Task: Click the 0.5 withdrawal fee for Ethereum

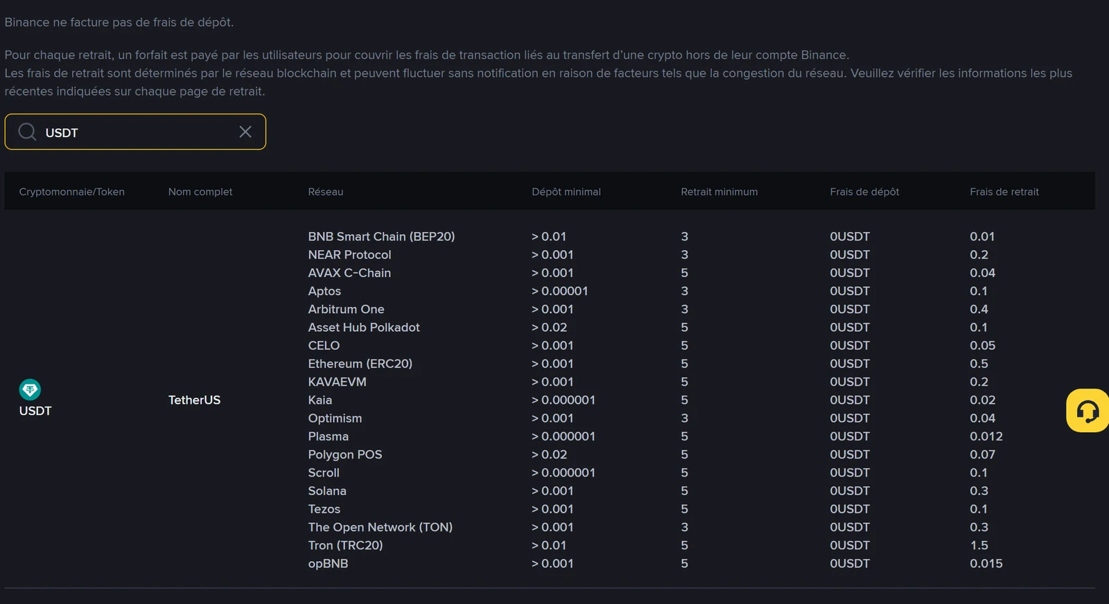Action: point(979,364)
